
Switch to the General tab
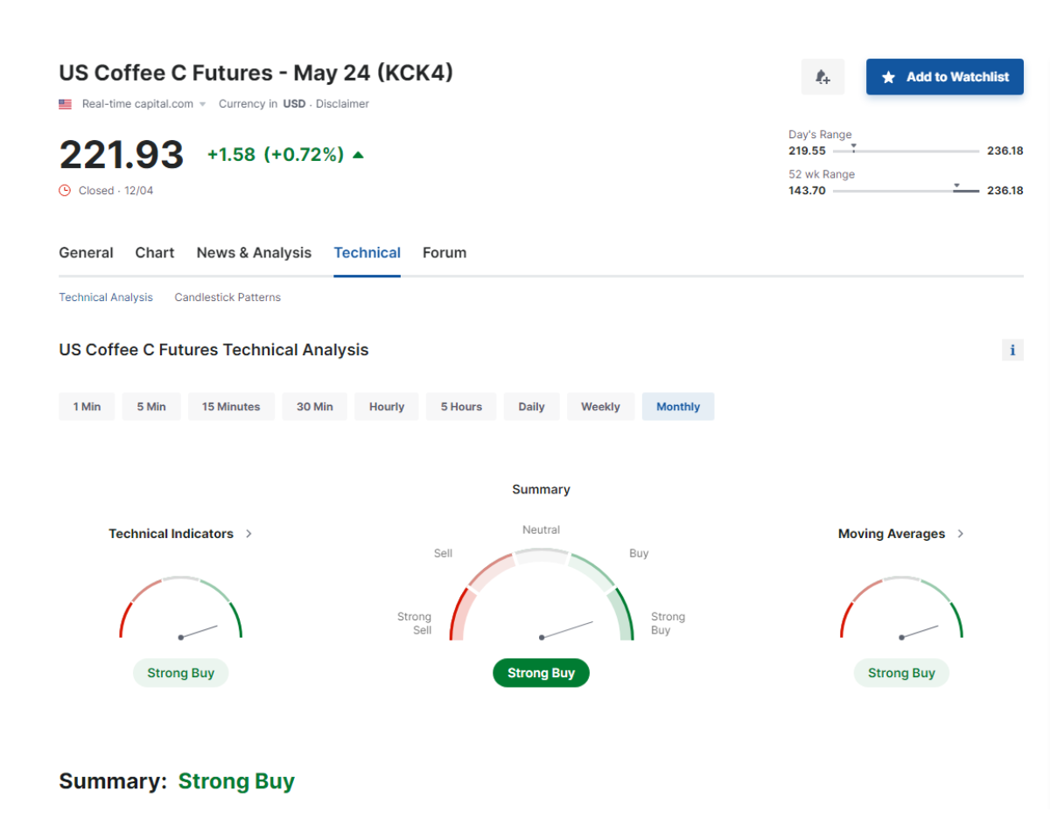[86, 253]
